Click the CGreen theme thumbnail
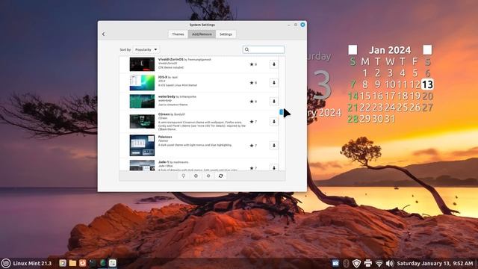Viewport: 478px width, 269px height. click(142, 121)
